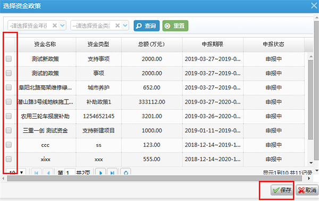Click the 取消 cancel button

point(307,190)
